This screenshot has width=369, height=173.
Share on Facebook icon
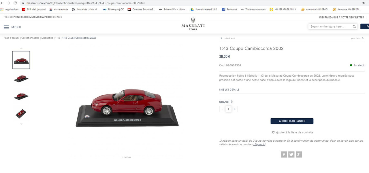click(284, 155)
